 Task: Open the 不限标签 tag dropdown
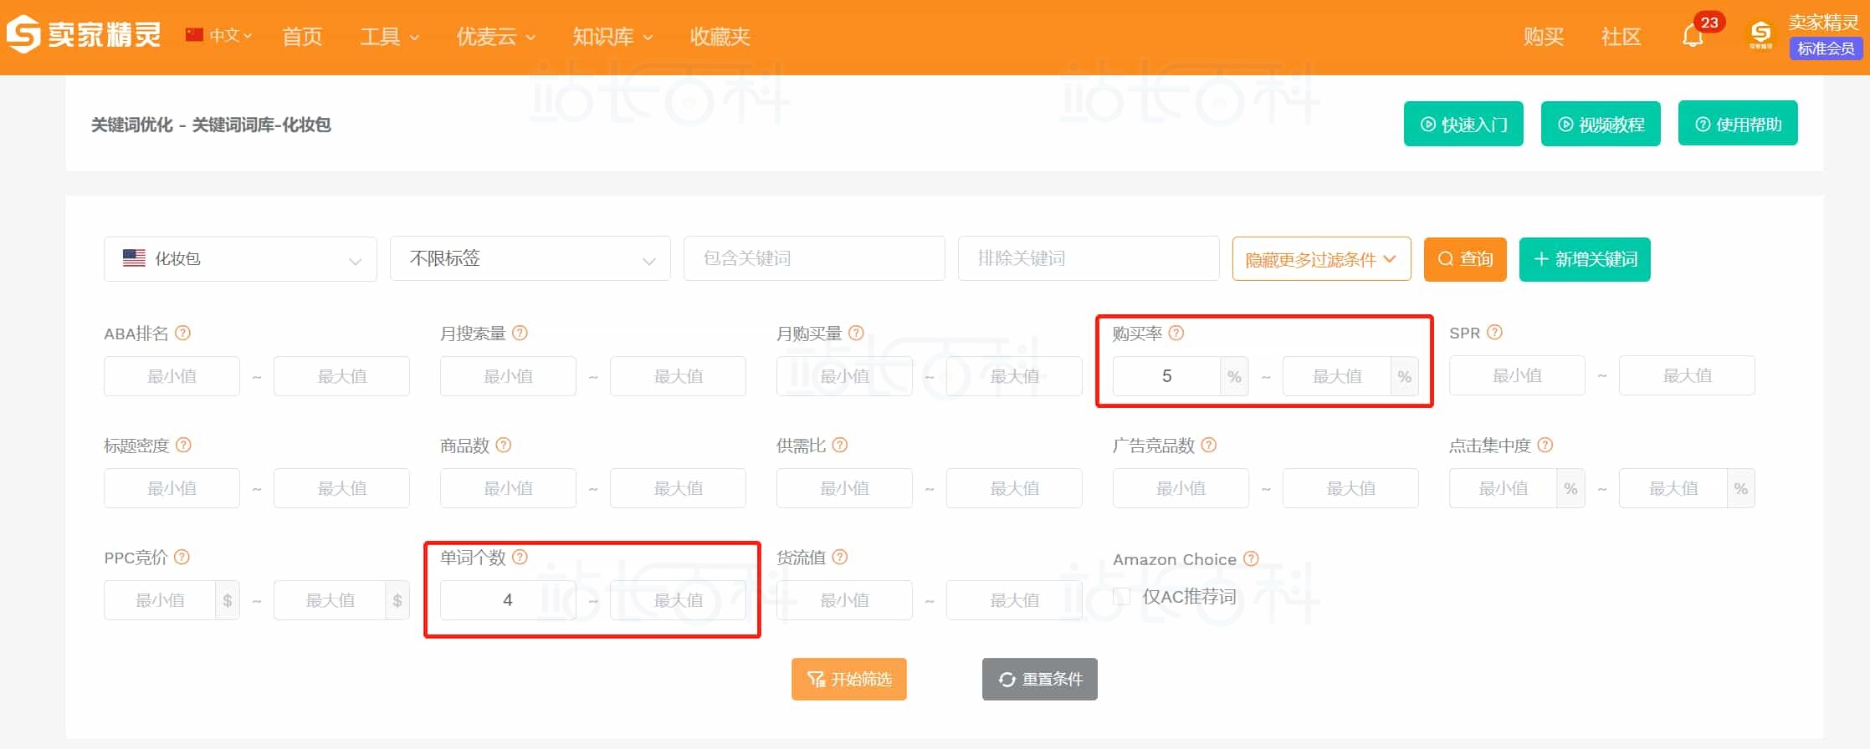click(x=530, y=258)
